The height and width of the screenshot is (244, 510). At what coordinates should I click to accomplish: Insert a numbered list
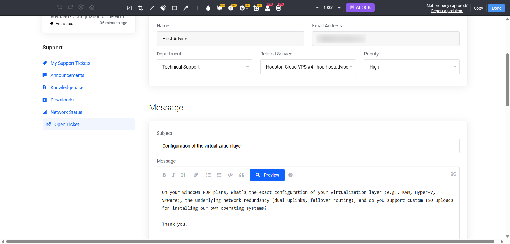click(x=219, y=175)
